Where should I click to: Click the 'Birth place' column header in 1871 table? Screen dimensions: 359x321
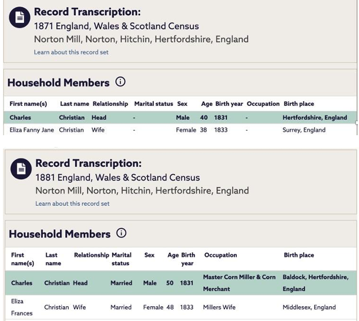point(298,104)
